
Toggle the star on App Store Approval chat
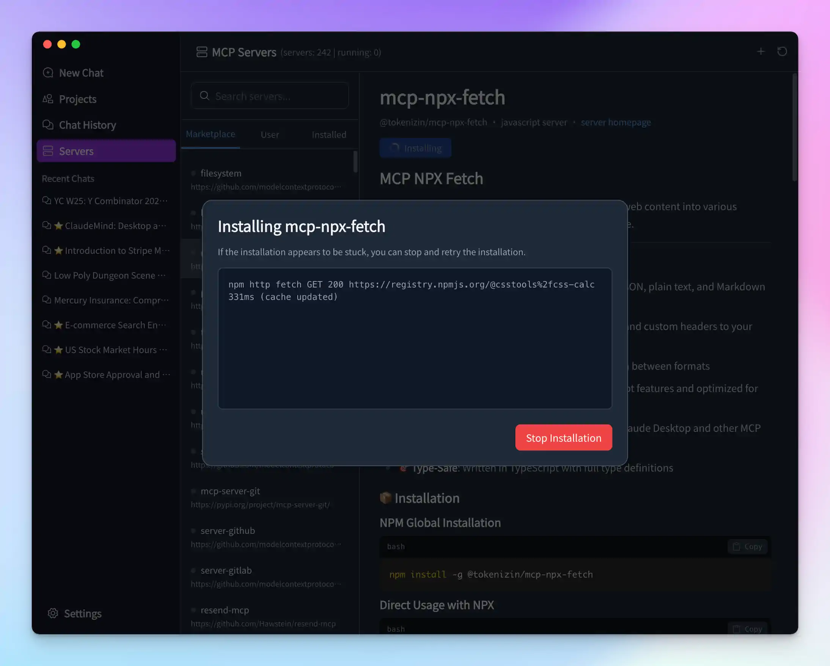pyautogui.click(x=58, y=375)
